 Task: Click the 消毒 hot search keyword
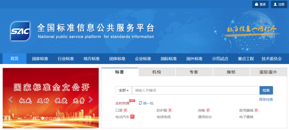tap(201, 110)
